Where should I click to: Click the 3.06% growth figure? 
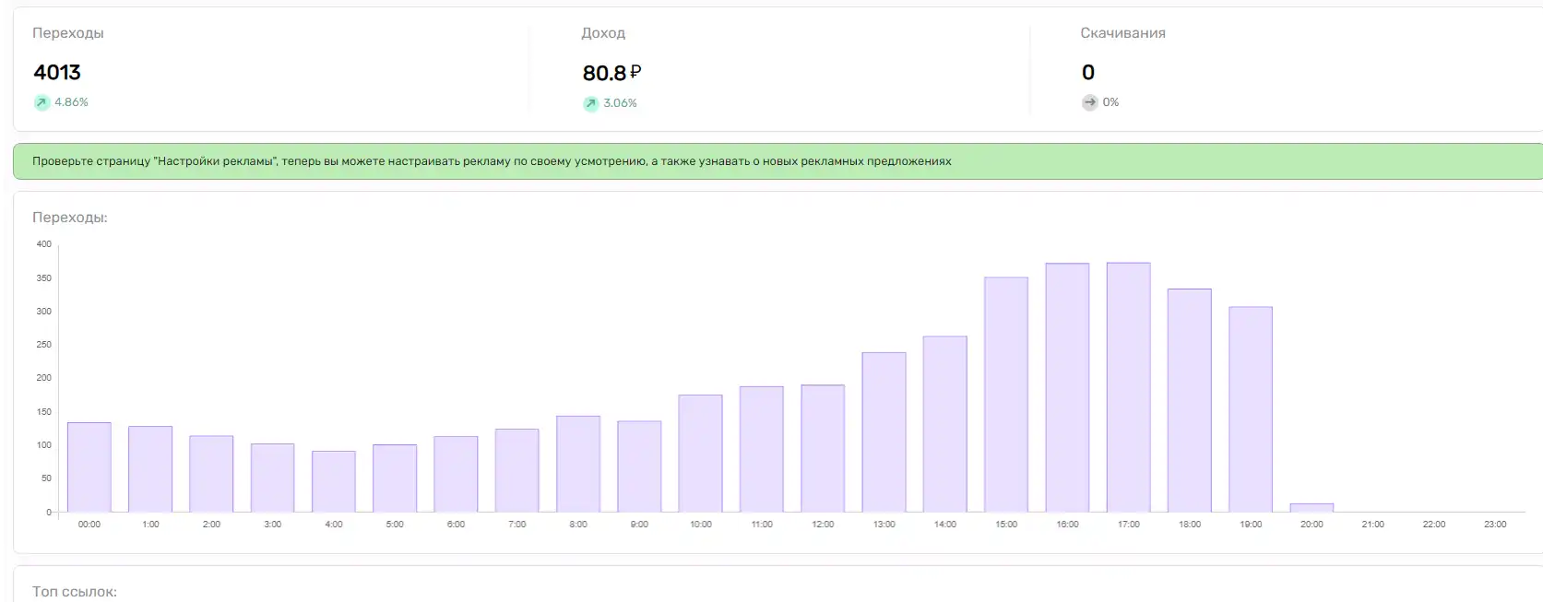620,103
